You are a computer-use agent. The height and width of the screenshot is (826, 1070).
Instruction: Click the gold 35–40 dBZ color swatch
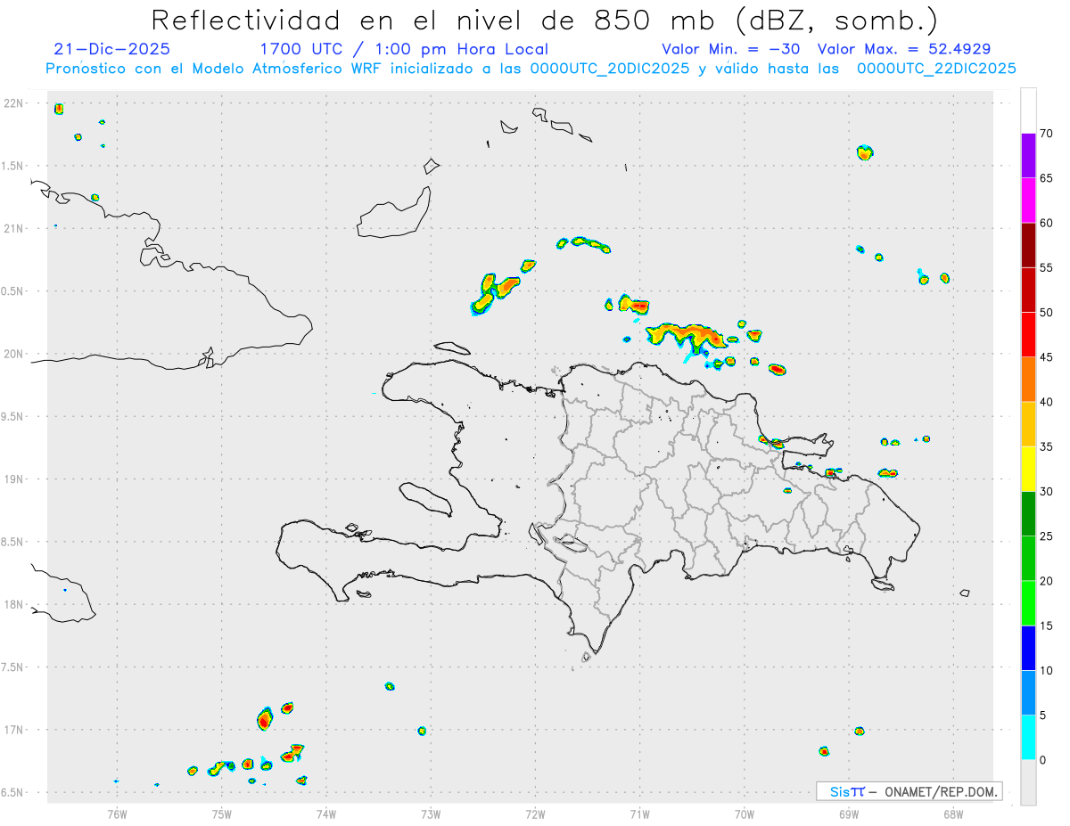click(1028, 424)
